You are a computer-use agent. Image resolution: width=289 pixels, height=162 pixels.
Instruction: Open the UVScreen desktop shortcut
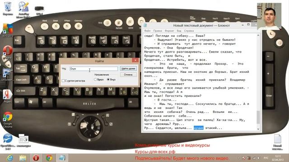pos(7,75)
